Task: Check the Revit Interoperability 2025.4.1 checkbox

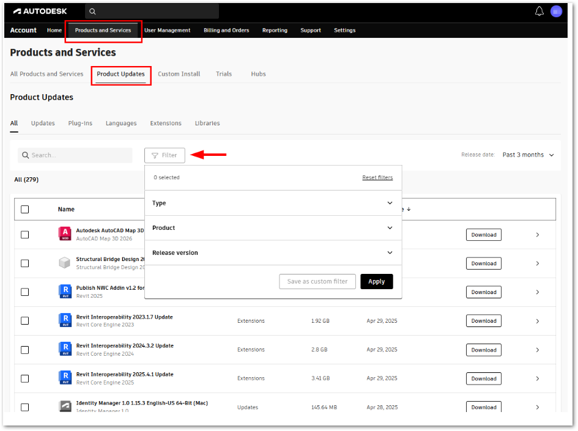Action: (24, 378)
